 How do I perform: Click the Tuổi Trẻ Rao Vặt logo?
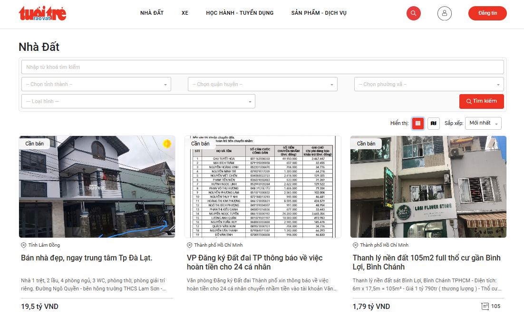tap(42, 13)
